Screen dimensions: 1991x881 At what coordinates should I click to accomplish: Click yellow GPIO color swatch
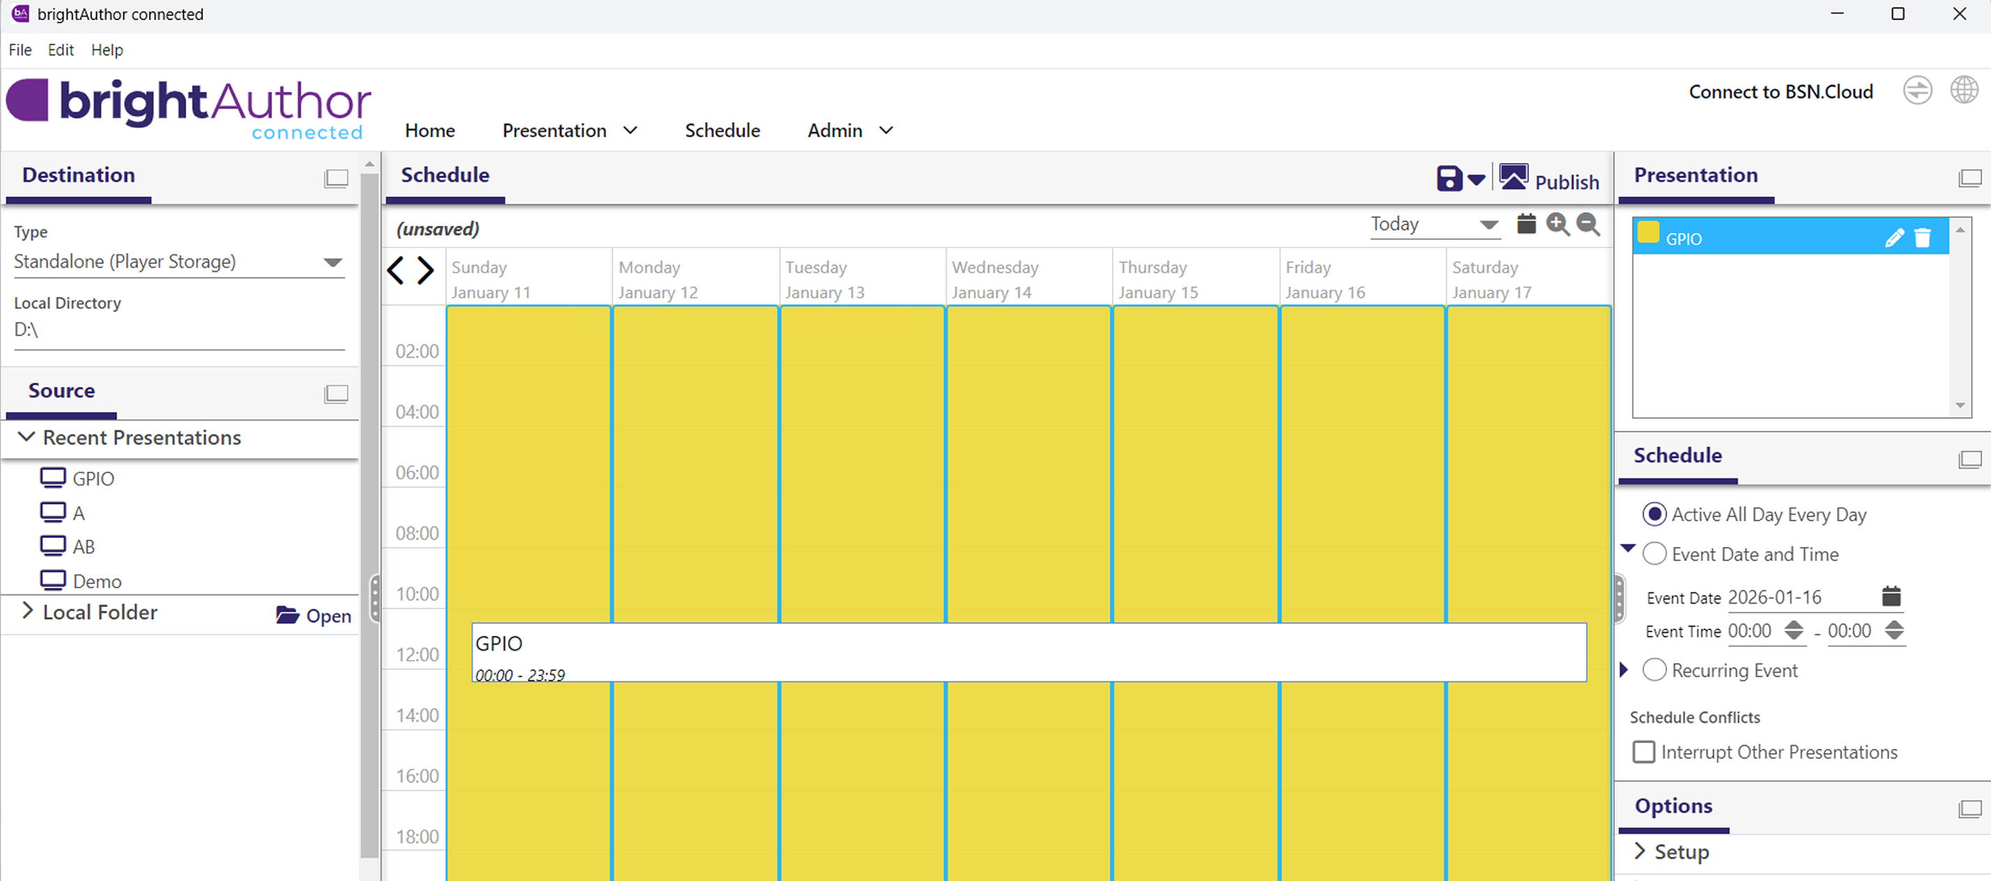click(1649, 233)
